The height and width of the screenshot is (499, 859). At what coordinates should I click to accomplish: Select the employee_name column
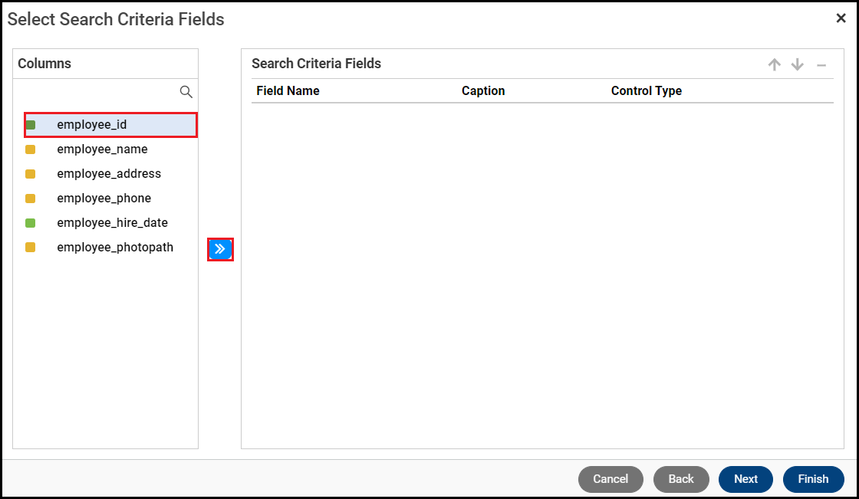pyautogui.click(x=102, y=149)
